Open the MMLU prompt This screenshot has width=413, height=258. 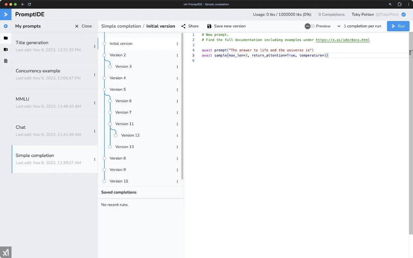click(x=55, y=103)
